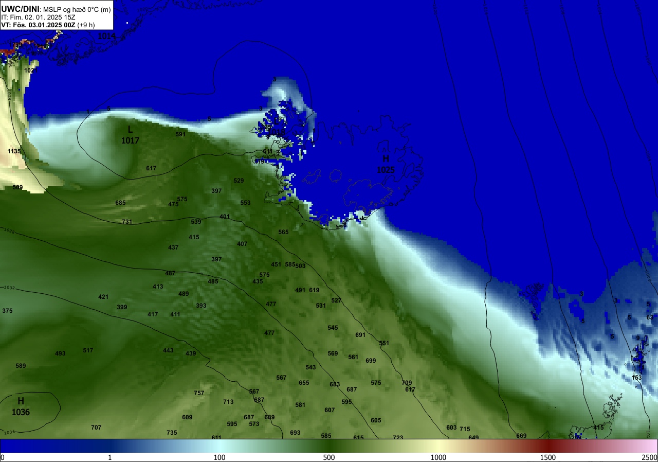
Task: Click the height value '735'
Action: (172, 433)
